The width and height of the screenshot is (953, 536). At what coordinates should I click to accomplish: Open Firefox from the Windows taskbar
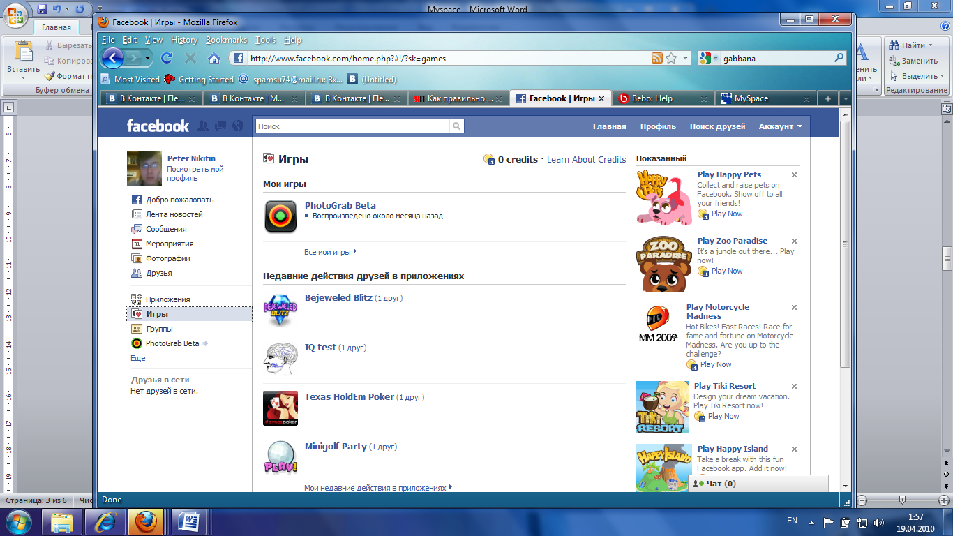pos(146,521)
